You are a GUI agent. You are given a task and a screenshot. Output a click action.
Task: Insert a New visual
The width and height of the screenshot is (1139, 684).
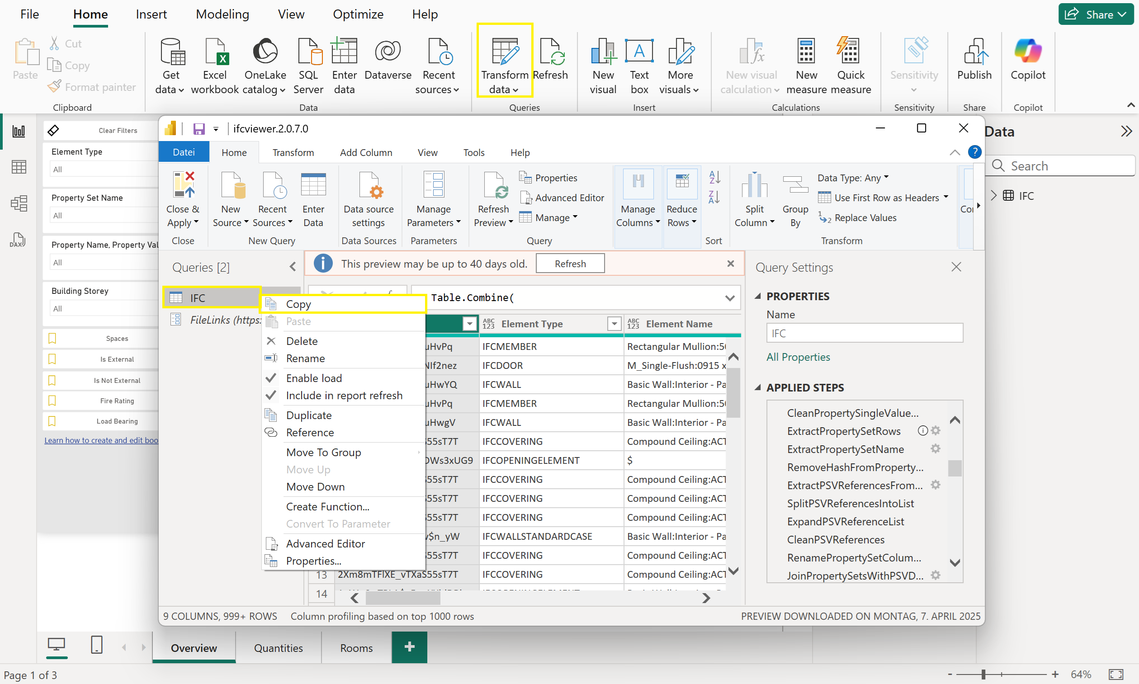click(x=603, y=66)
